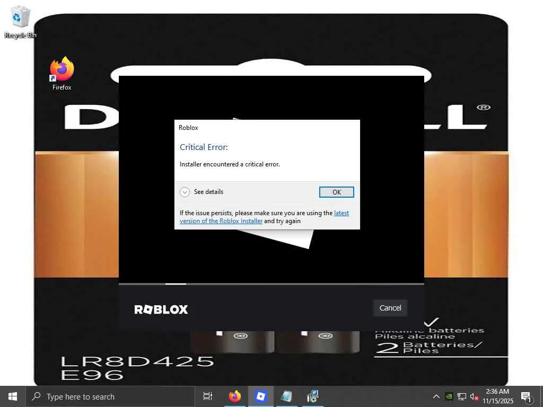543x407 pixels.
Task: Open the network status tray icon
Action: coord(462,396)
